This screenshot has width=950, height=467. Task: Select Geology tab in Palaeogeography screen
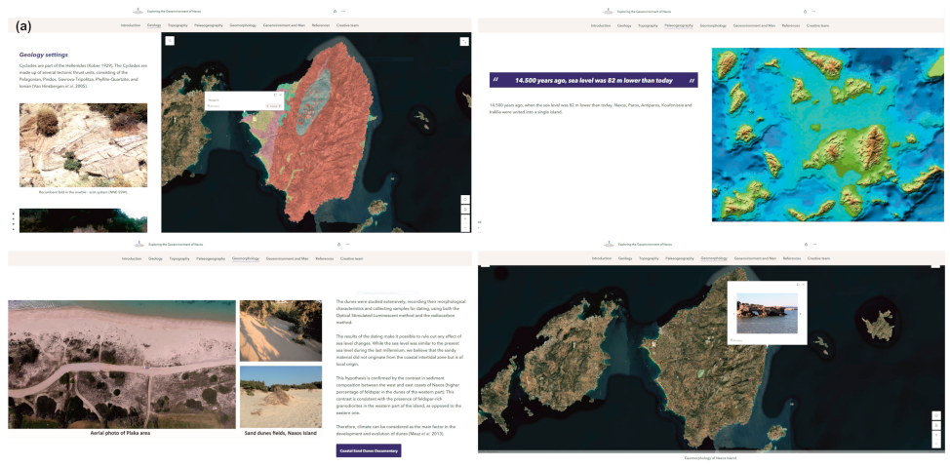pyautogui.click(x=624, y=25)
